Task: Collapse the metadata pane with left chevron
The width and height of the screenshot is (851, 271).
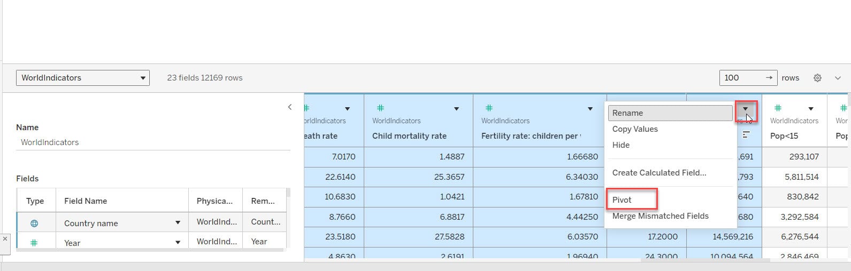Action: point(290,107)
